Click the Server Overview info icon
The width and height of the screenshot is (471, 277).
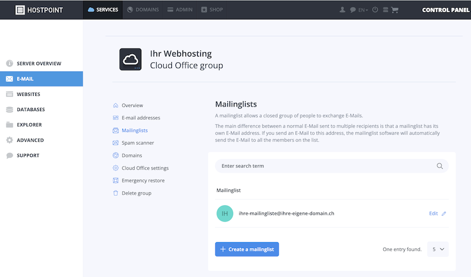tap(9, 64)
